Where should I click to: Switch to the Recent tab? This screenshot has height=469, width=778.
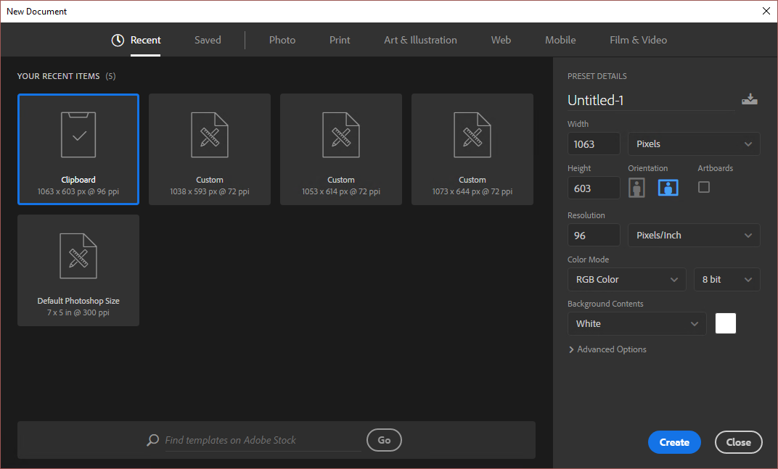(145, 40)
